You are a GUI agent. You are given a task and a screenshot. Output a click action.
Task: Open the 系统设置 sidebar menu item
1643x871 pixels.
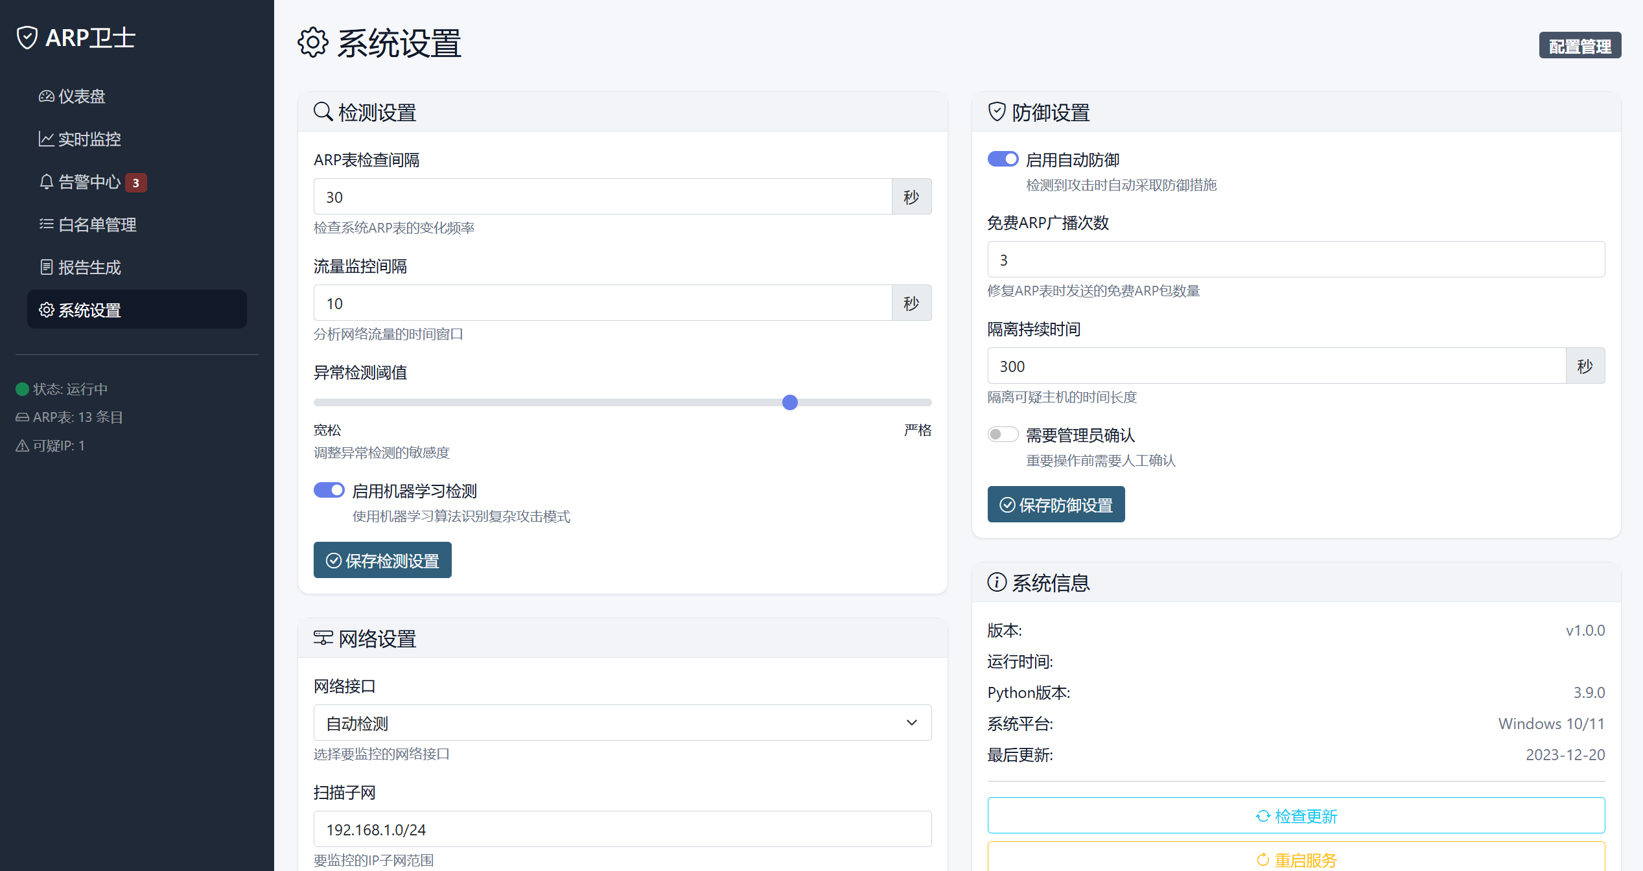(x=137, y=310)
